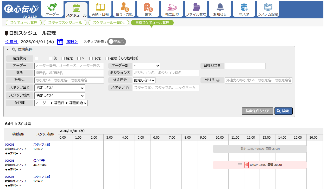The image size is (327, 193).
Task: Click the 取引先 input field
Action: click(69, 80)
